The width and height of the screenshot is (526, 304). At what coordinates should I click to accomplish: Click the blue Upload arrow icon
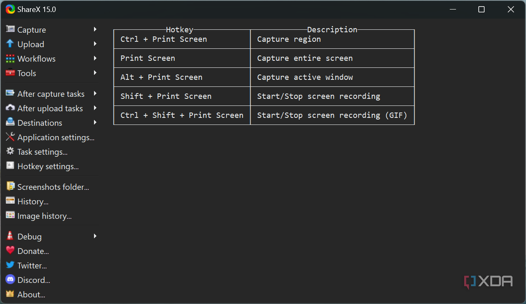click(x=10, y=44)
